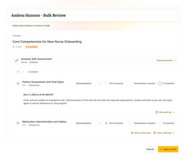The image size is (187, 160).
Task: Collapse the audit log with Hide audit log
Action: 165,112
